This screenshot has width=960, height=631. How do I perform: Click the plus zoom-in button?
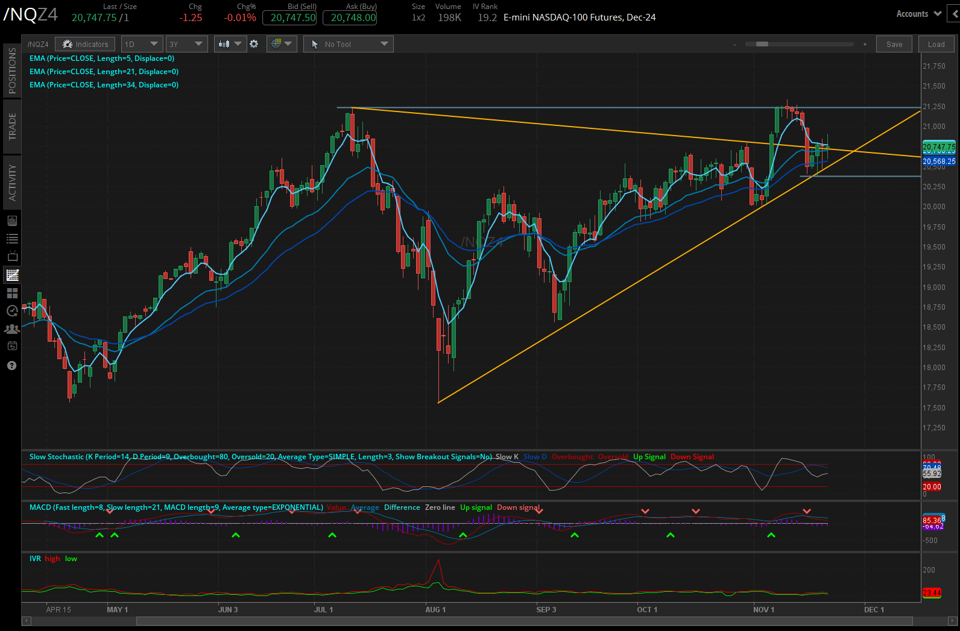(x=865, y=45)
